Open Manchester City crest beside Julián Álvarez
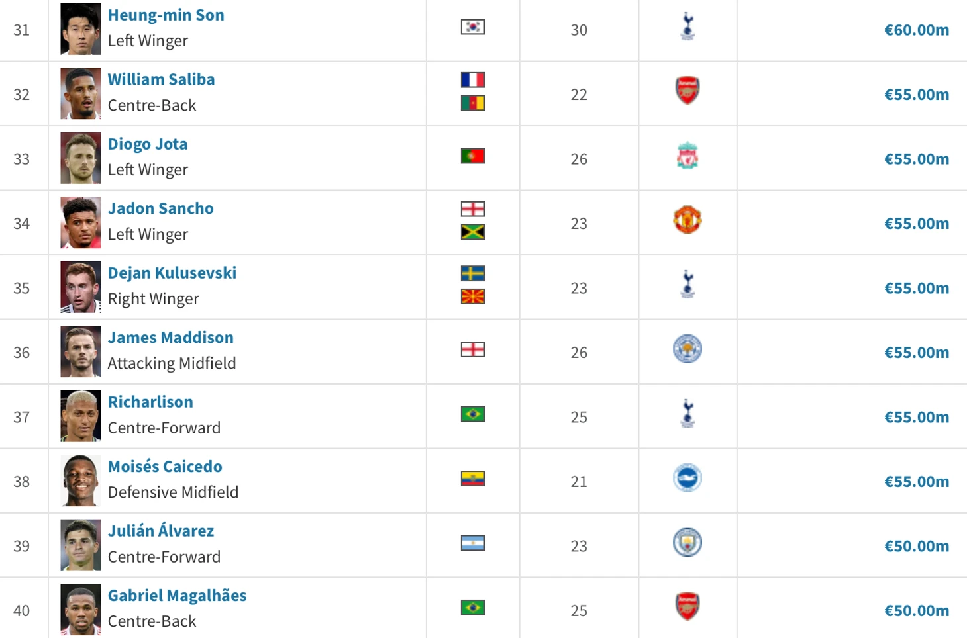The width and height of the screenshot is (967, 638). click(687, 543)
